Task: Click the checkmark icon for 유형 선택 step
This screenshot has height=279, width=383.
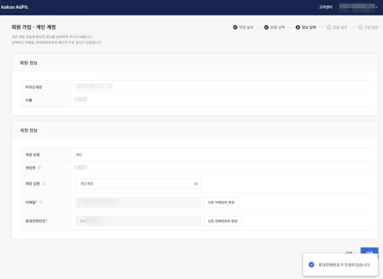Action: 266,27
